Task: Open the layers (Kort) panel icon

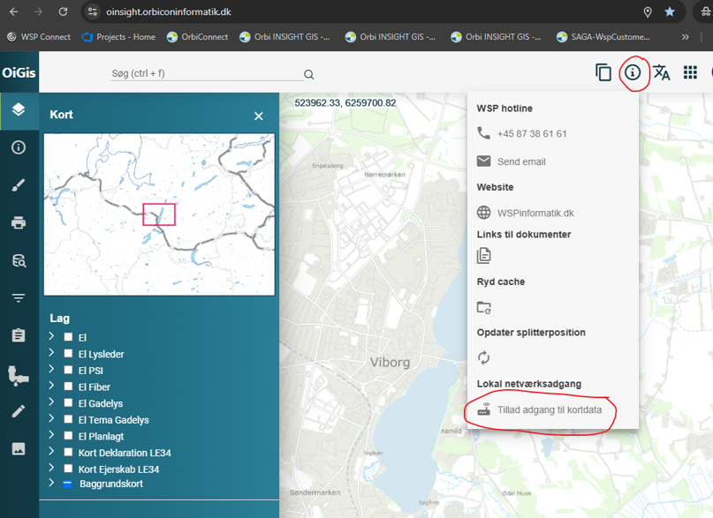Action: [x=19, y=109]
